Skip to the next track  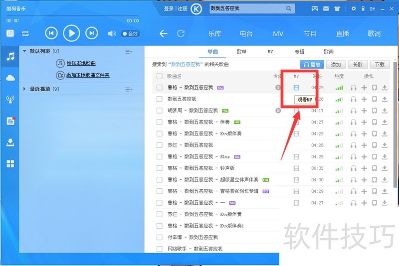click(92, 33)
